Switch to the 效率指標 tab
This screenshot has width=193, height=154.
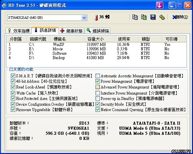click(x=19, y=31)
